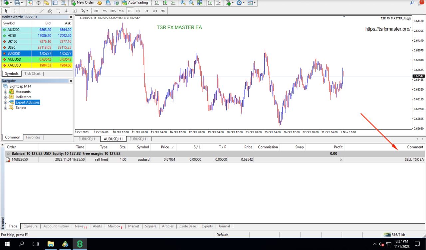Image resolution: width=426 pixels, height=250 pixels.
Task: Switch chart to line chart icon
Action: 173,3
